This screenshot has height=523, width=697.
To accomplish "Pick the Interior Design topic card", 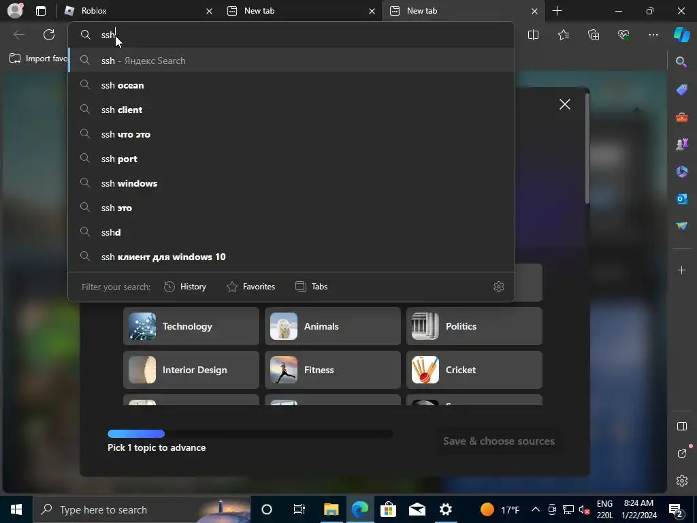I will 191,370.
